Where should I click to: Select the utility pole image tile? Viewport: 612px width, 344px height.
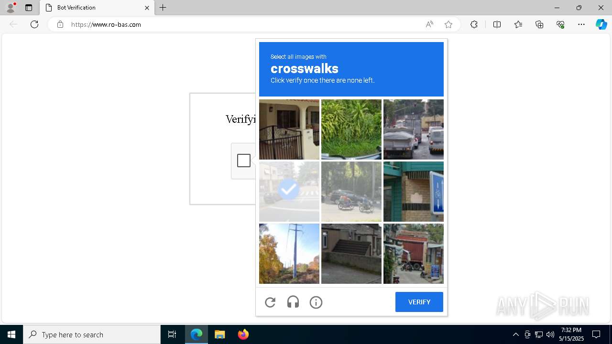point(289,254)
